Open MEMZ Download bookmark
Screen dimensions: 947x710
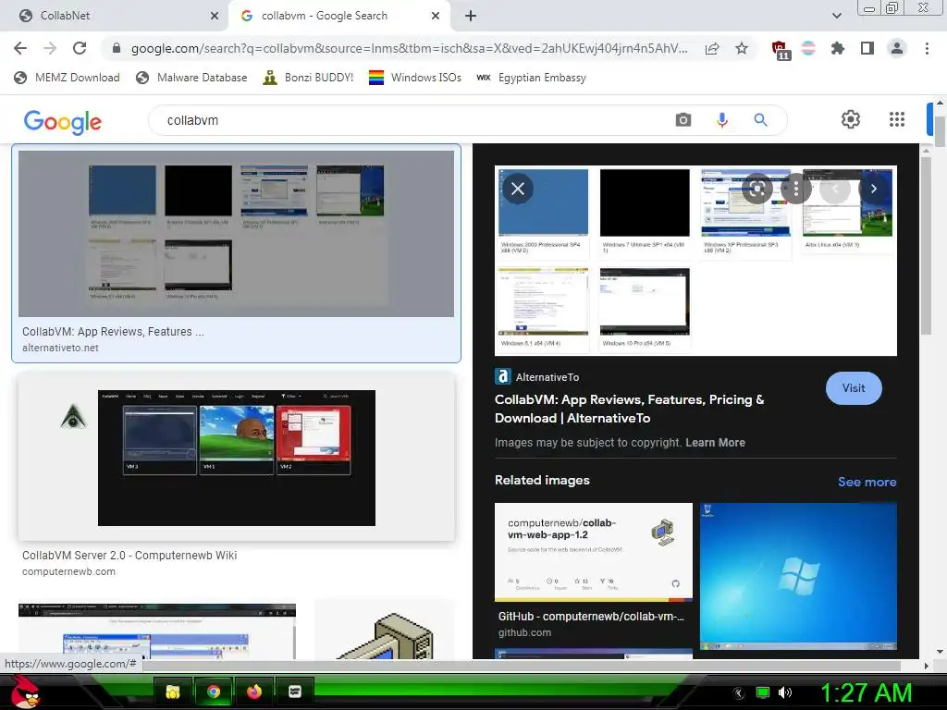pos(67,78)
